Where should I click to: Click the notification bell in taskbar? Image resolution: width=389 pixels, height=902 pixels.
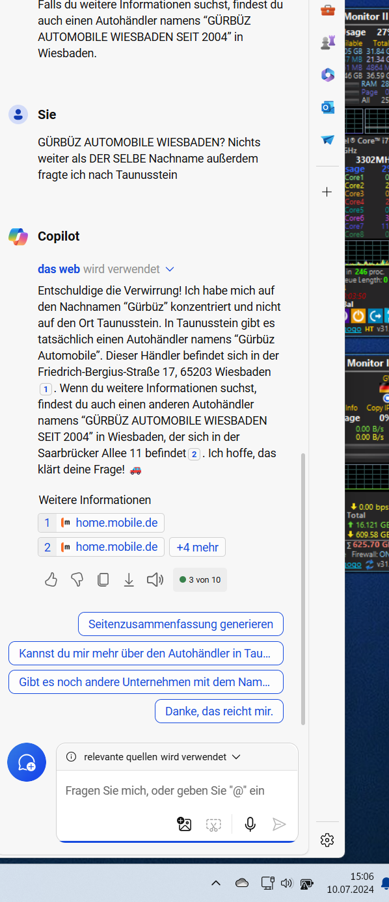(x=385, y=883)
